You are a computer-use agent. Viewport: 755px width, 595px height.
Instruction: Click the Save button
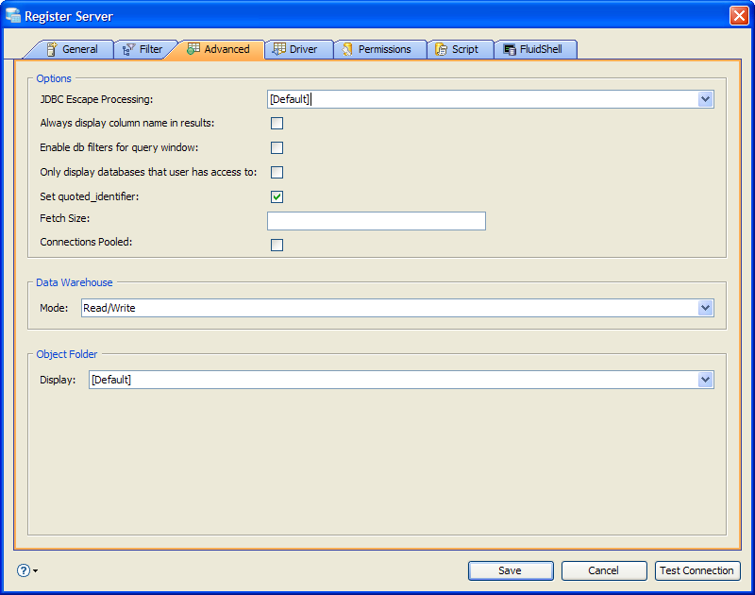coord(511,570)
